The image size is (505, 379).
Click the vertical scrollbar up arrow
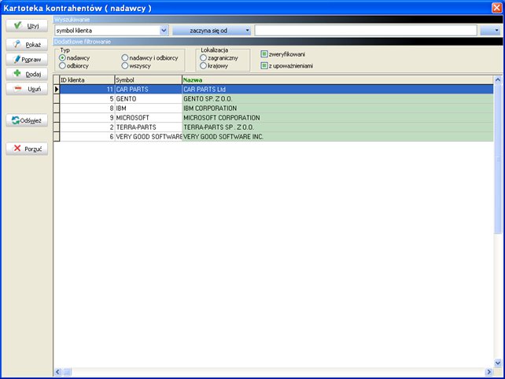[x=498, y=79]
